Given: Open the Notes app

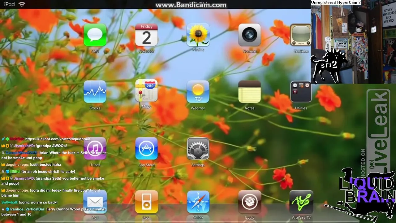Looking at the screenshot, I should pos(249,92).
